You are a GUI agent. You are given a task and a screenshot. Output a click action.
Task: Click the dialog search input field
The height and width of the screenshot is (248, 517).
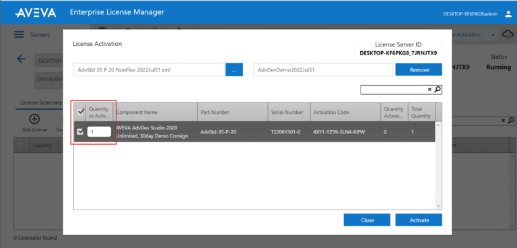point(393,90)
